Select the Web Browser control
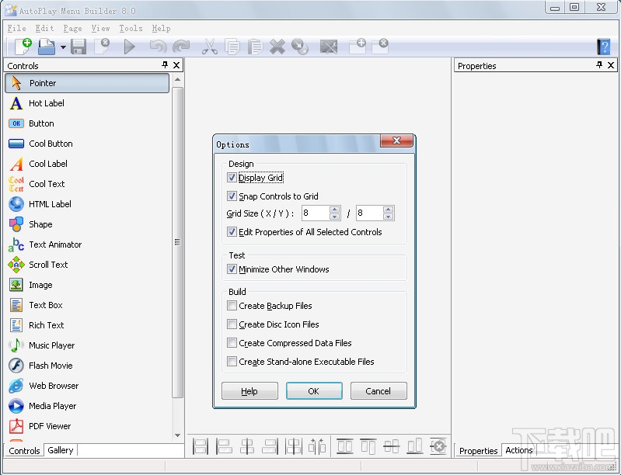 pos(87,386)
